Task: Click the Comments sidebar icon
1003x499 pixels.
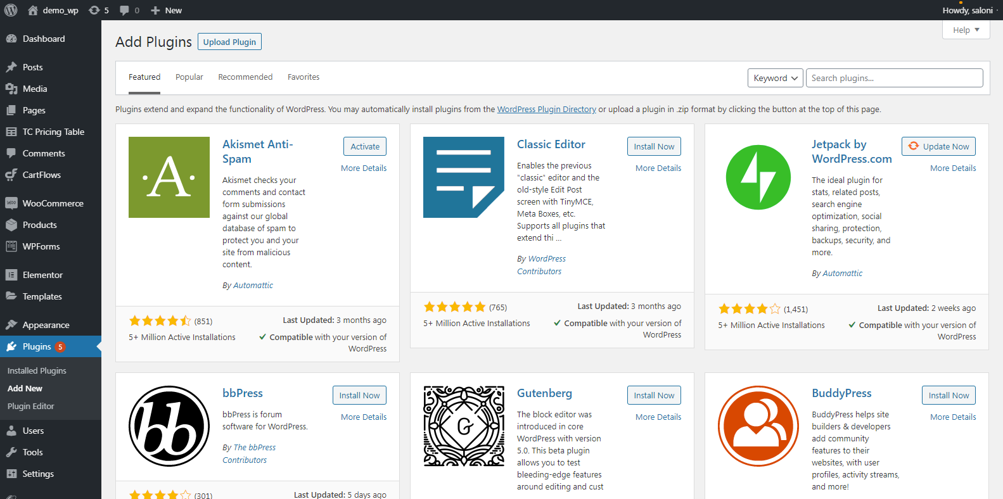Action: click(x=11, y=153)
